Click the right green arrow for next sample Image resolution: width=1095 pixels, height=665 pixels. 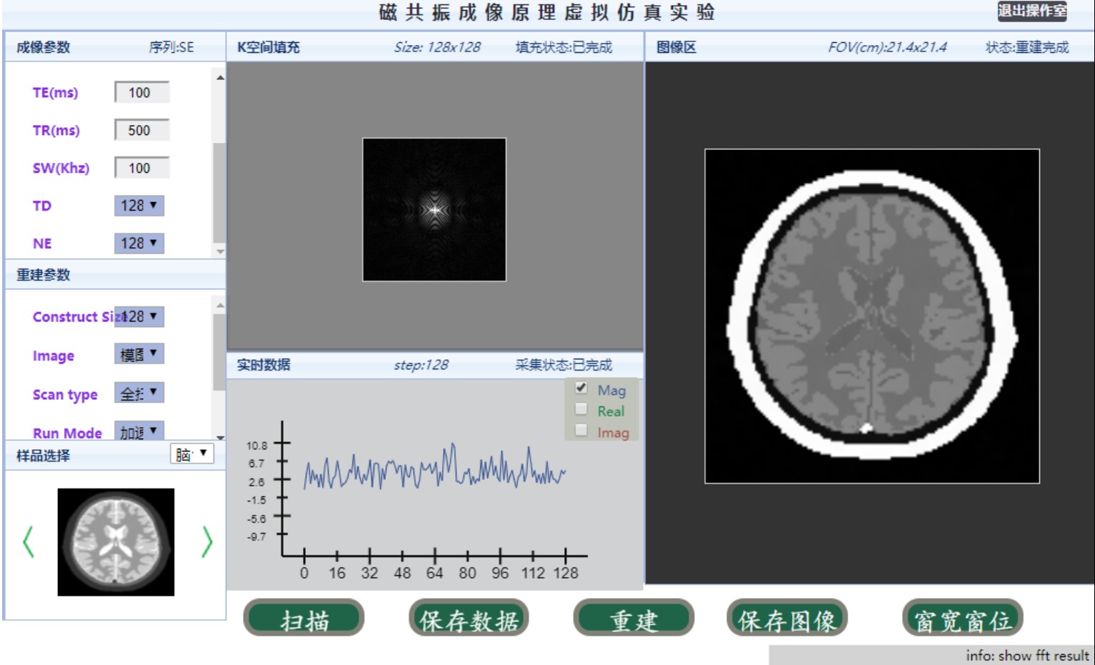(207, 541)
